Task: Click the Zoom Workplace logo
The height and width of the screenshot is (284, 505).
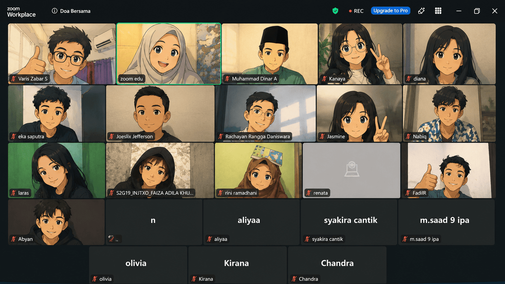Action: 21,12
